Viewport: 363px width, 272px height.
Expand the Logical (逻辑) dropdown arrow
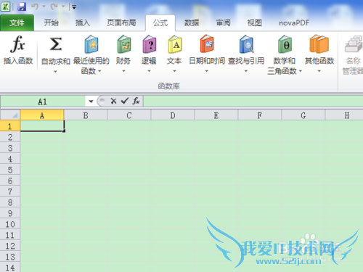[149, 71]
